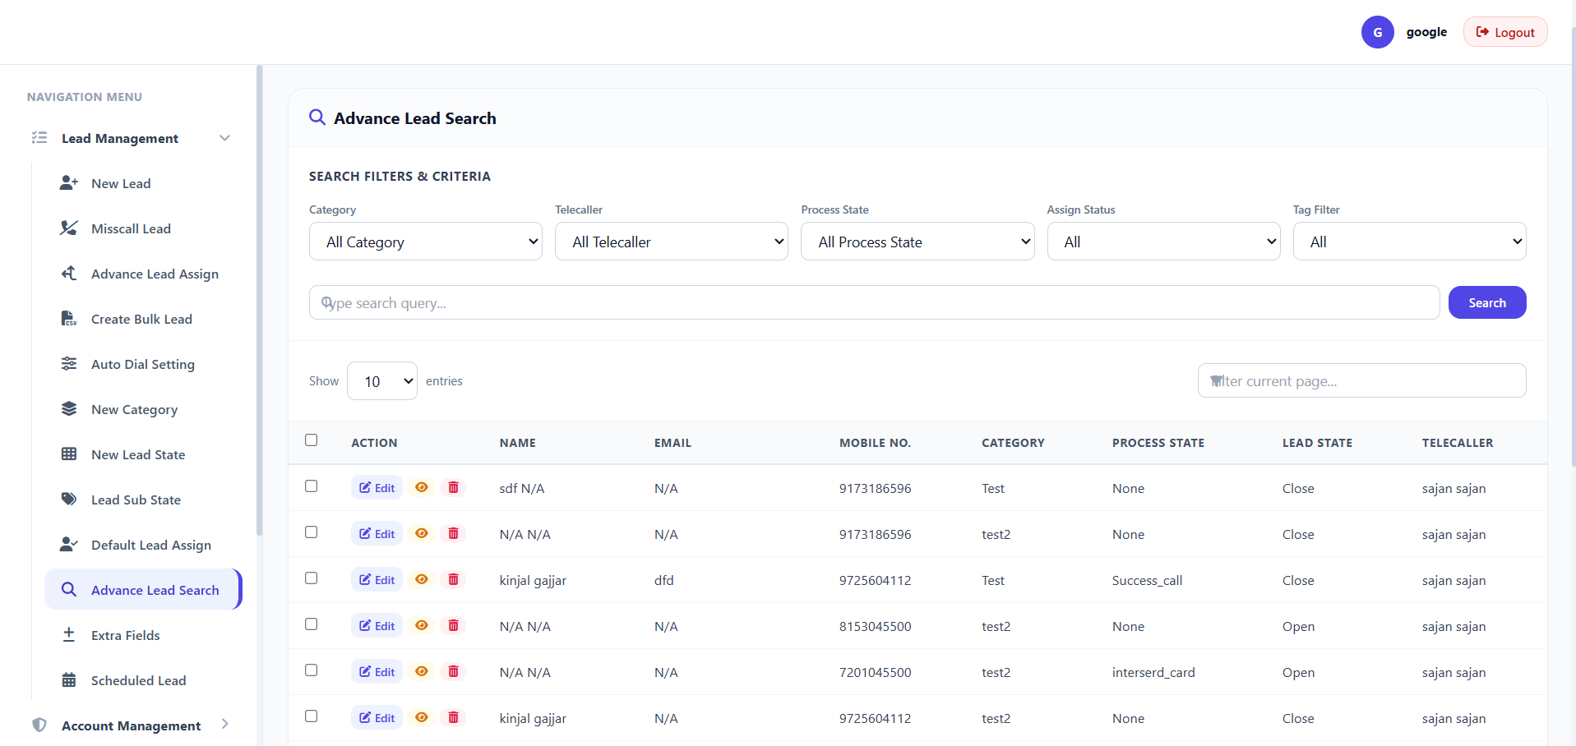Edit the 8153045500 lead
This screenshot has height=746, width=1576.
pos(377,625)
